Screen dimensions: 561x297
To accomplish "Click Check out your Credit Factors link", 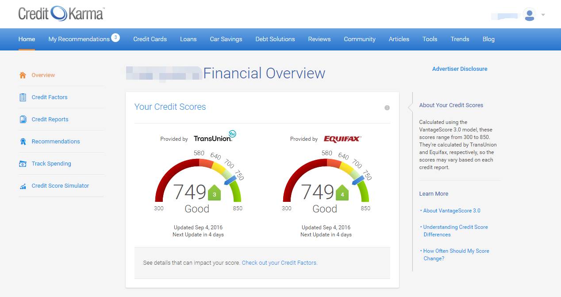I will [280, 263].
